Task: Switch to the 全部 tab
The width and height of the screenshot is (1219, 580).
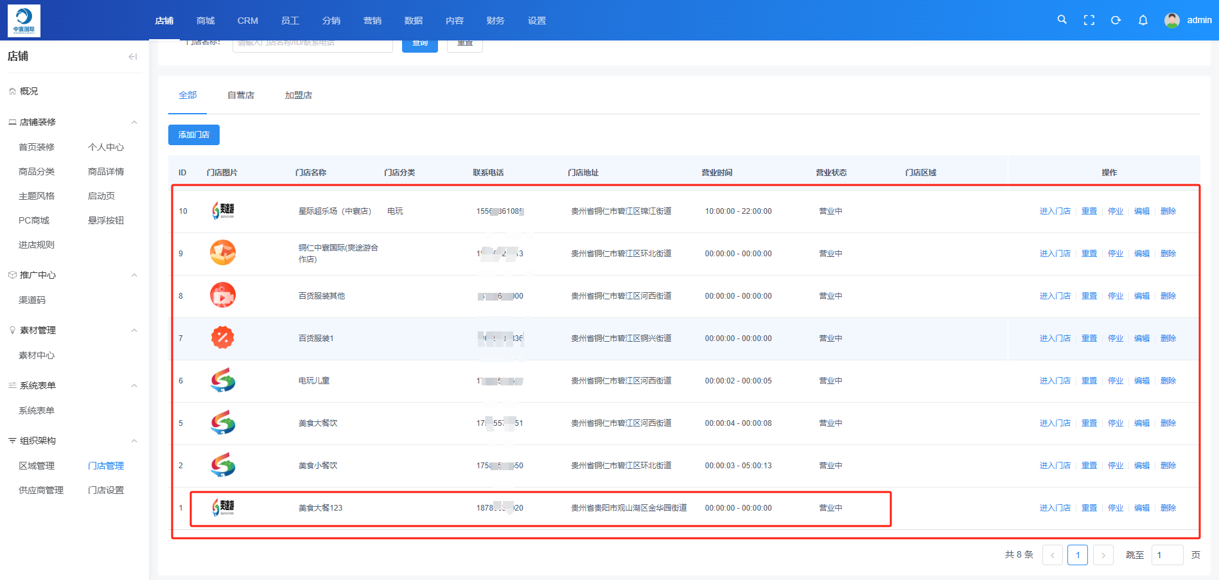Action: [188, 95]
